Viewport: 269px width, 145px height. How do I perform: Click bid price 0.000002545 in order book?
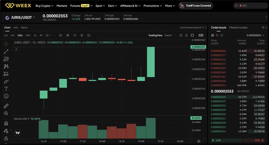tap(218, 97)
